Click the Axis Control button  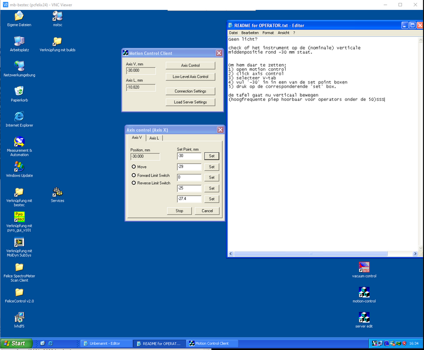click(190, 65)
